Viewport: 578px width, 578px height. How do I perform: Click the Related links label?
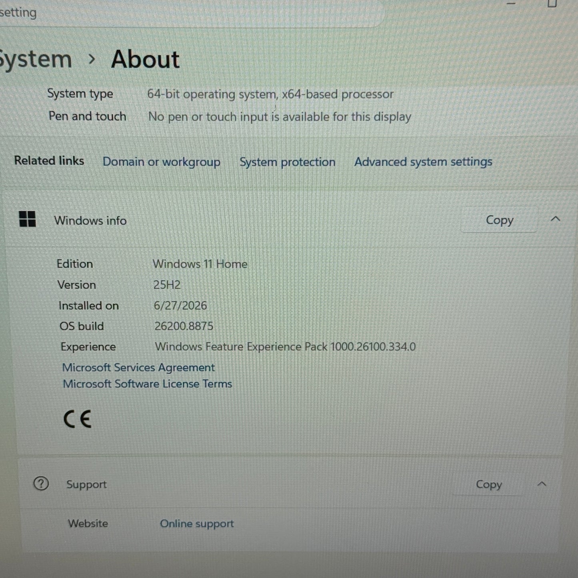click(x=49, y=160)
